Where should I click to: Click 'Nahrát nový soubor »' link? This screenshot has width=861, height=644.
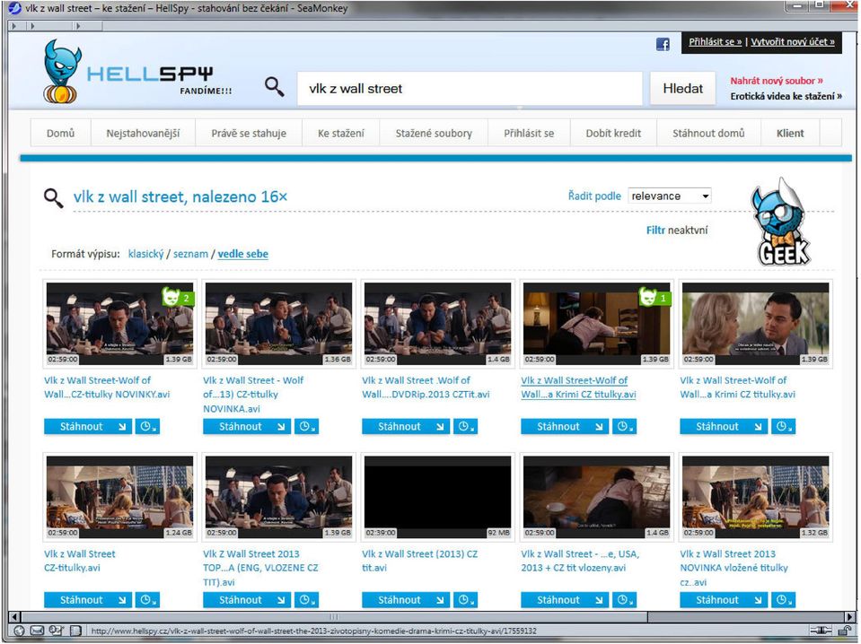click(777, 81)
